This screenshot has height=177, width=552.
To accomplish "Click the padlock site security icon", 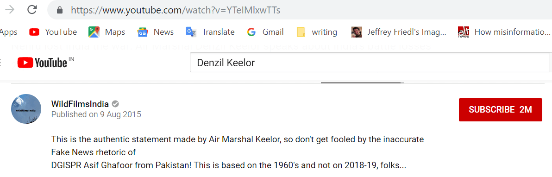I will point(59,10).
